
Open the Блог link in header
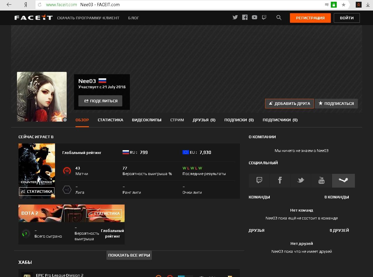tap(133, 18)
